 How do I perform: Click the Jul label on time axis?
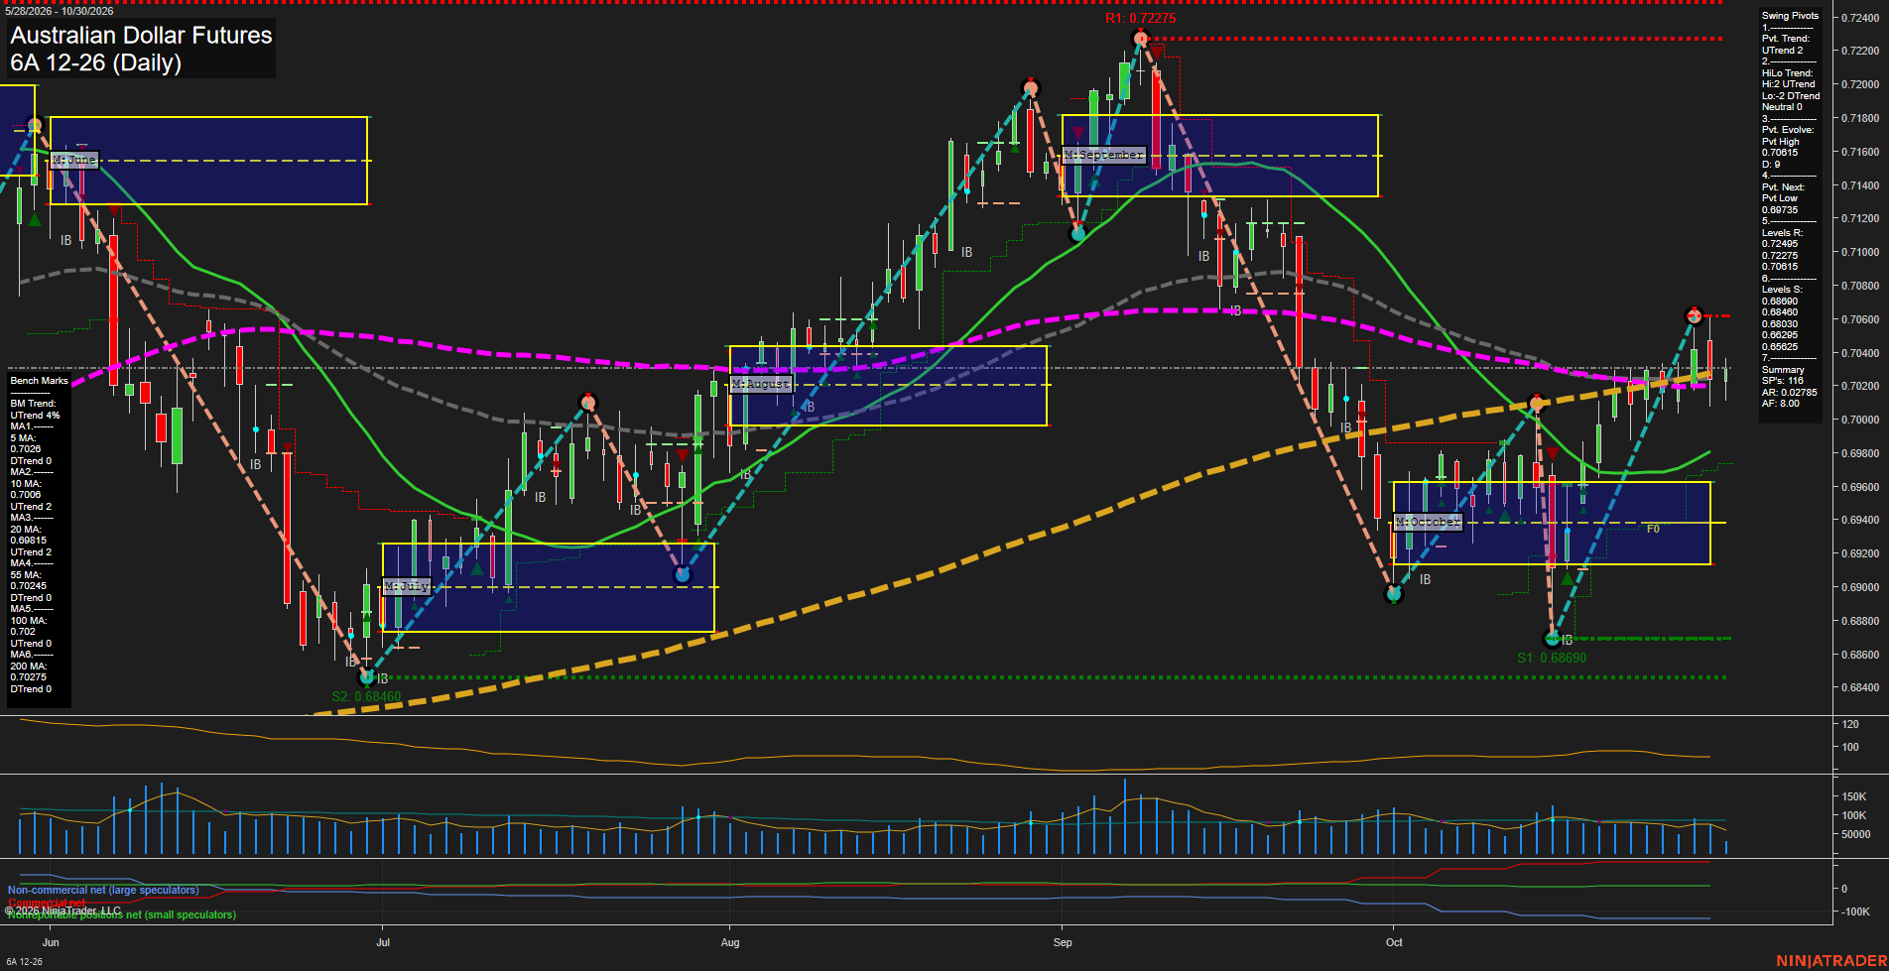(x=383, y=942)
